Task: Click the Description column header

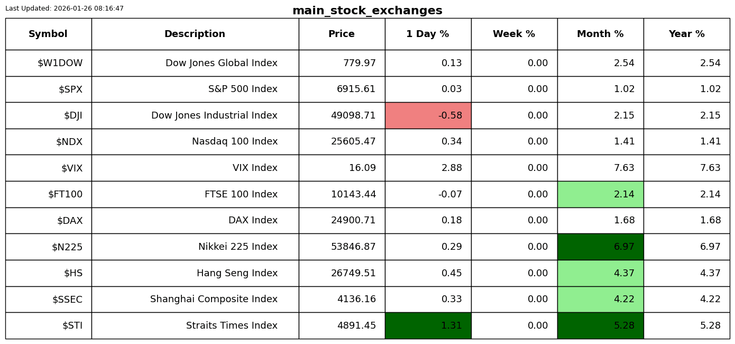Action: [195, 34]
